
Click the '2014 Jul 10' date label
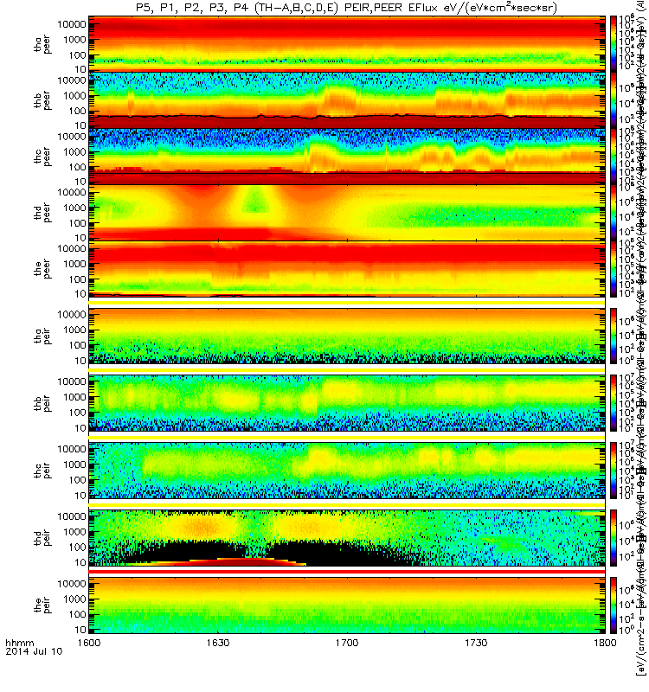coord(34,651)
